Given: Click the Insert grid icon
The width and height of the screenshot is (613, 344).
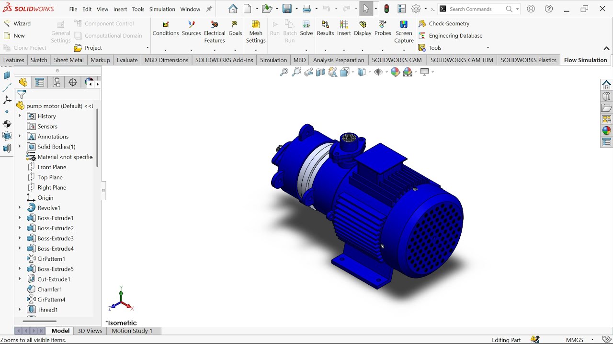Looking at the screenshot, I should (344, 24).
